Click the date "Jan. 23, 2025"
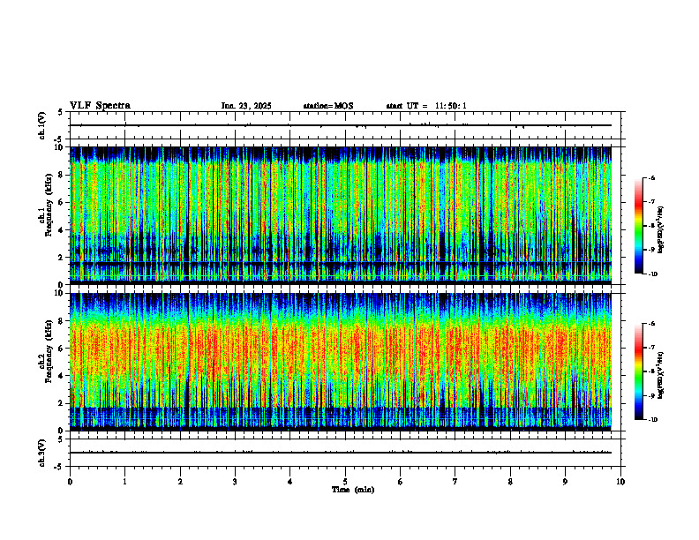699x540 pixels. click(246, 106)
